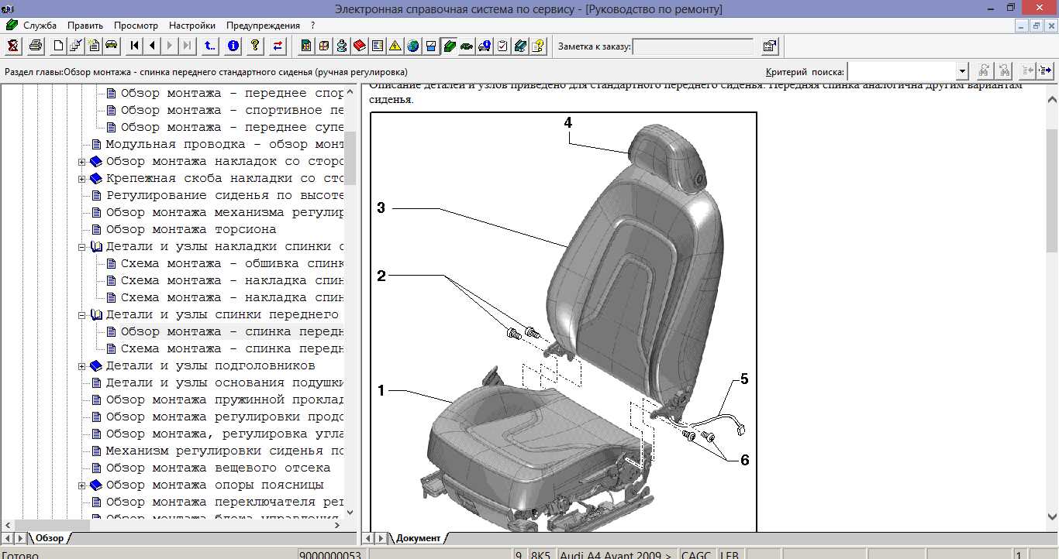Click the tree pane horizontal scroll right arrow
The height and width of the screenshot is (559, 1059).
[336, 525]
